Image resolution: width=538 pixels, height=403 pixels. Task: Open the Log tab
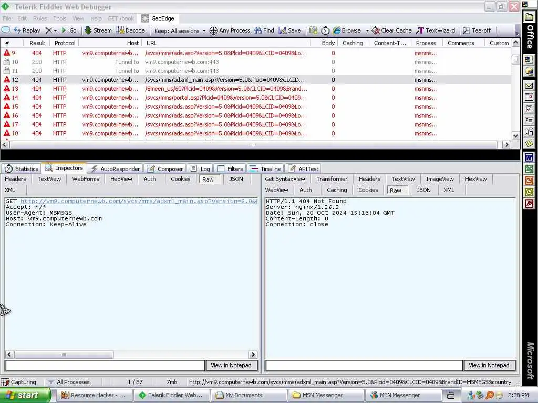pyautogui.click(x=200, y=168)
